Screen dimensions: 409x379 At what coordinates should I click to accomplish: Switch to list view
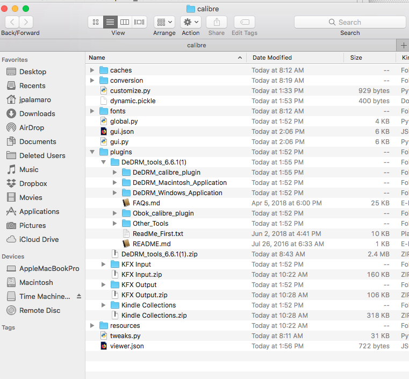pos(110,22)
